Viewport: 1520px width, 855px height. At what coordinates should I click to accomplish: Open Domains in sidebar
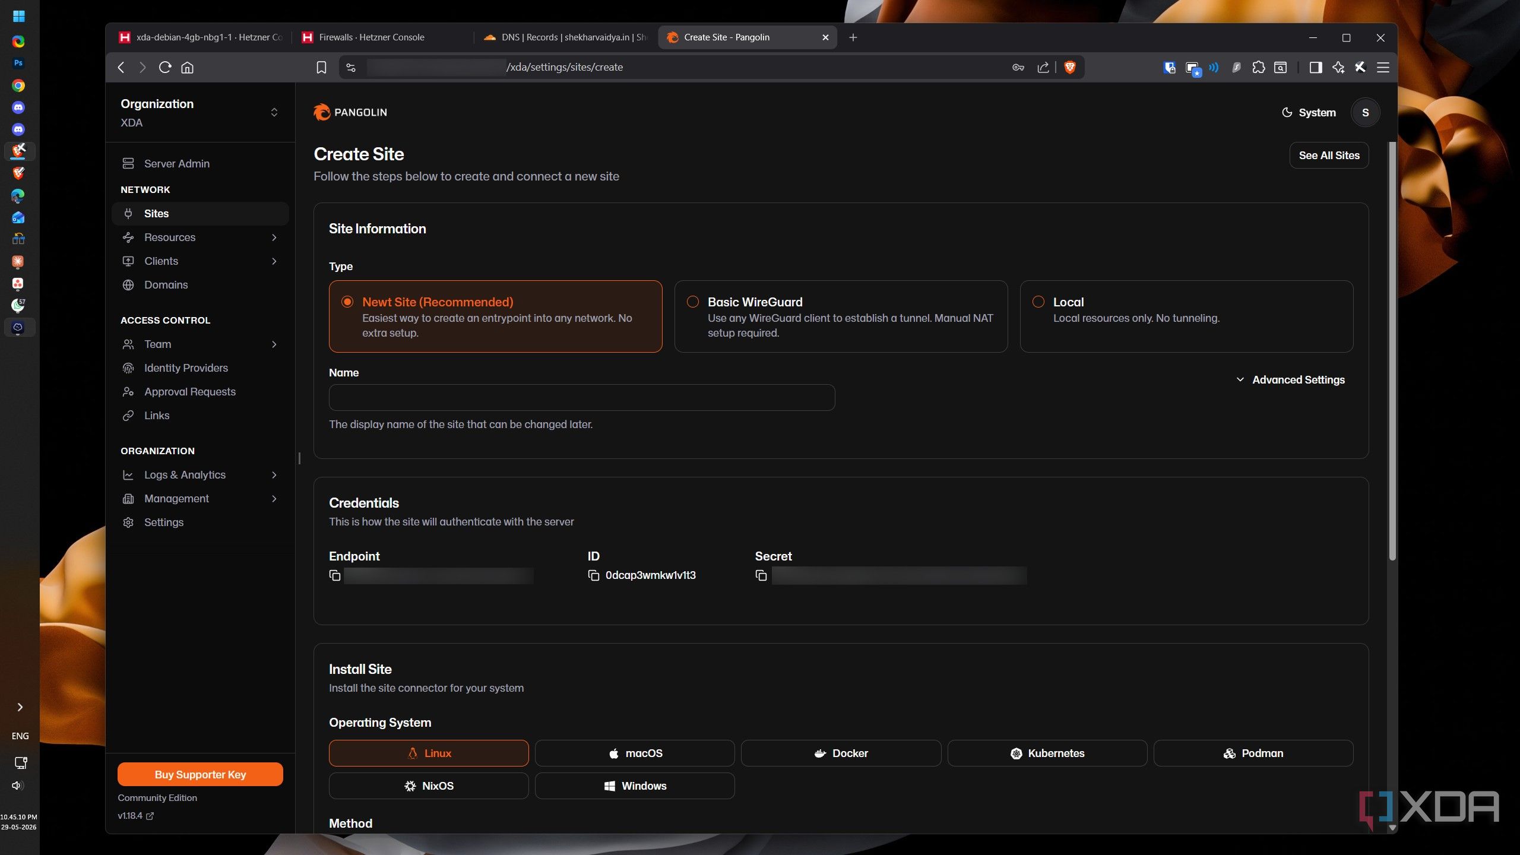click(x=200, y=285)
